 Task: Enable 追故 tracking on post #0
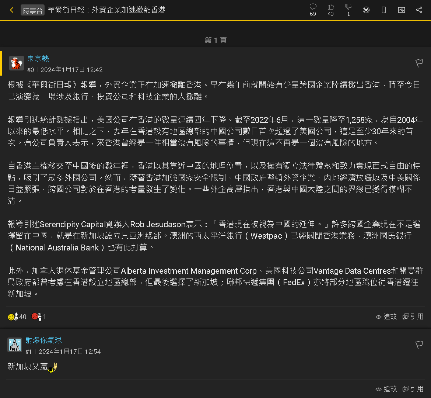click(x=386, y=316)
